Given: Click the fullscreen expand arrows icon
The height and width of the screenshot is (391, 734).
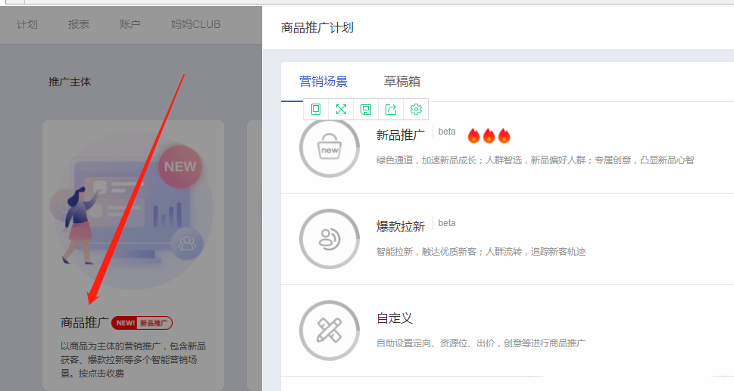Looking at the screenshot, I should 341,110.
